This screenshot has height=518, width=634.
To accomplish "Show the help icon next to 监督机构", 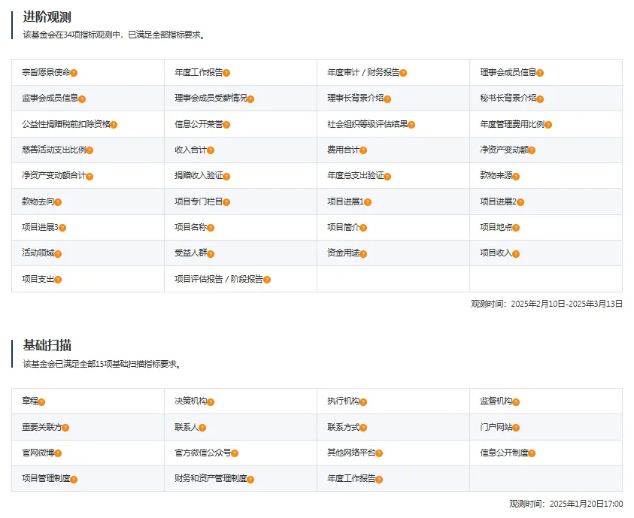I will click(517, 402).
